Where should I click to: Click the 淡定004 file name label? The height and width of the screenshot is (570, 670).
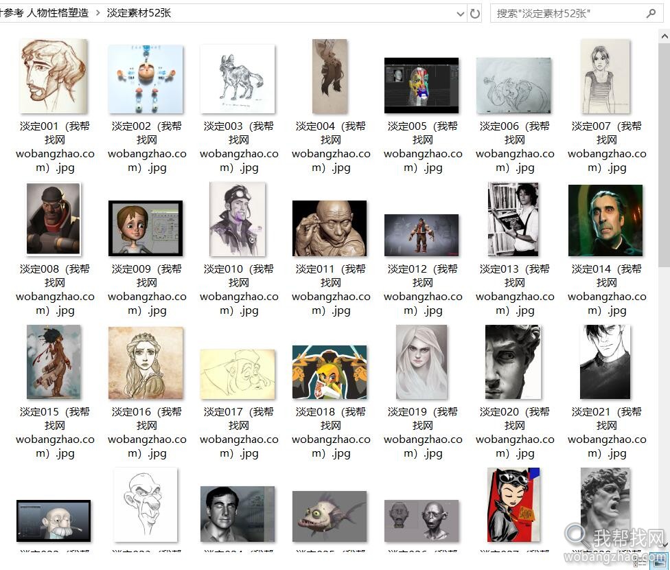tap(331, 147)
